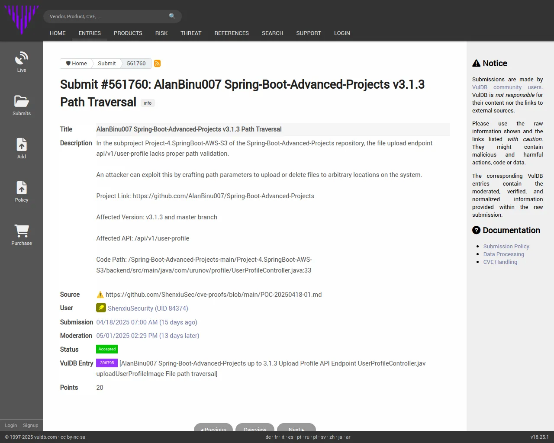The height and width of the screenshot is (443, 554).
Task: Go to Home breadcrumb
Action: point(76,64)
